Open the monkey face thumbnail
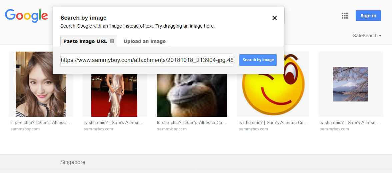Viewport: 392px width, 173px height. point(192,95)
